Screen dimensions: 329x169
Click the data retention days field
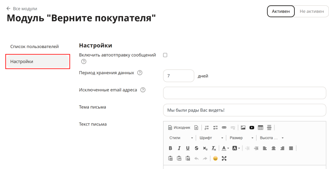pos(179,76)
